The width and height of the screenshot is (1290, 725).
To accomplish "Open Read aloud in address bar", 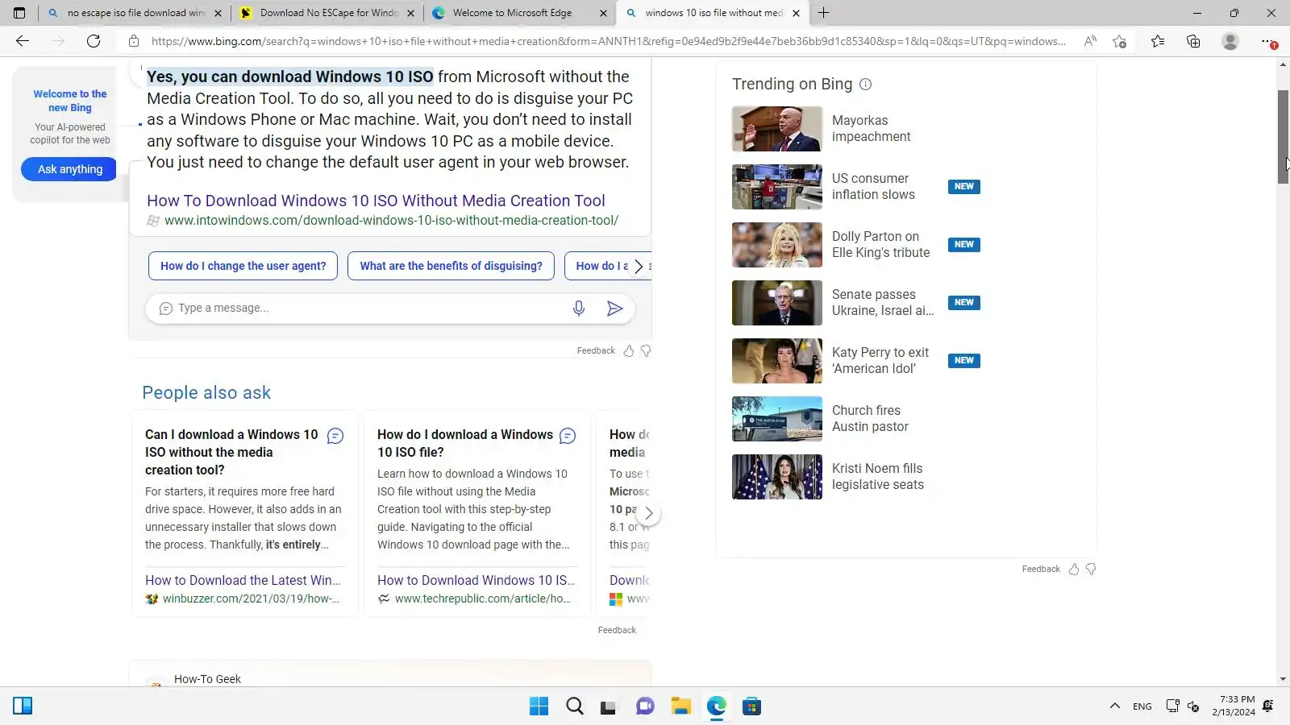I will coord(1090,41).
